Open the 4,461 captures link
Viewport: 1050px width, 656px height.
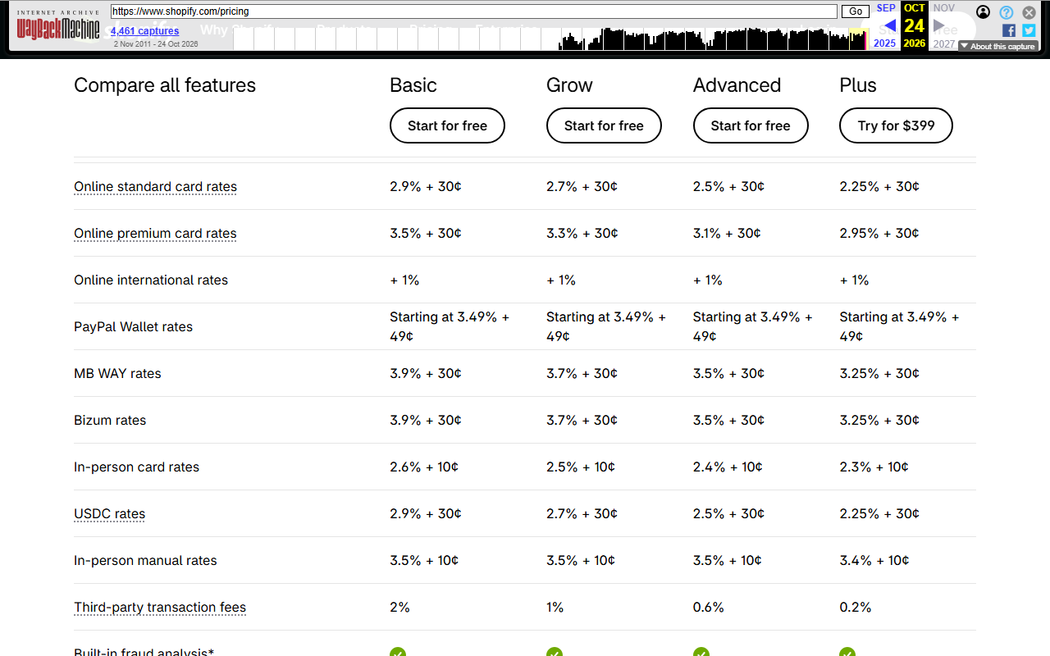pyautogui.click(x=144, y=31)
